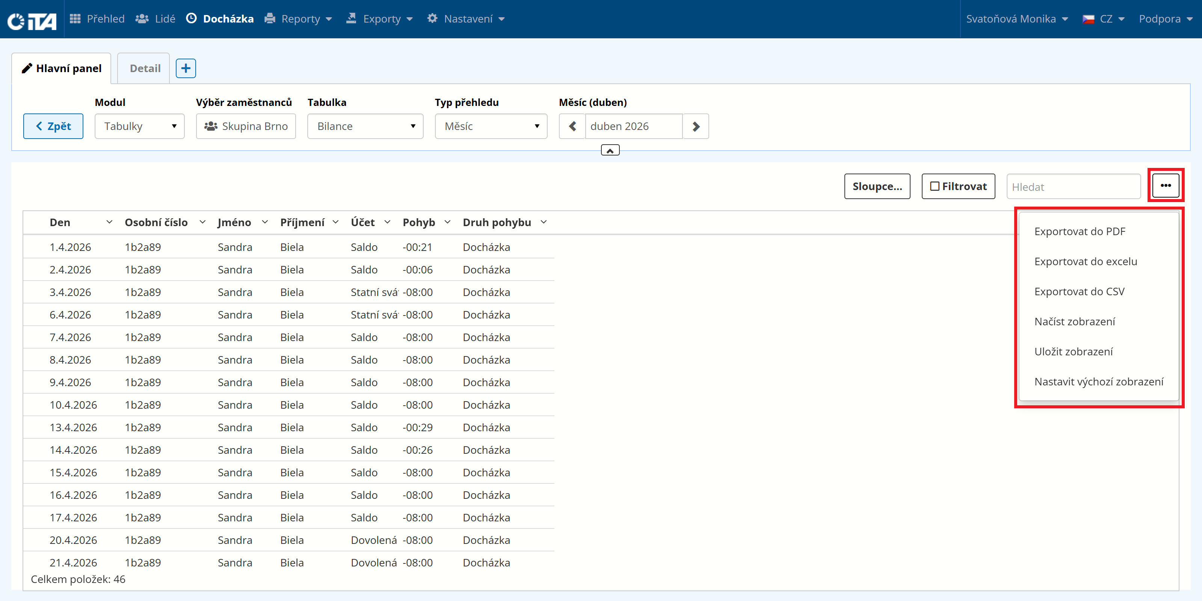The image size is (1202, 601).
Task: Open the Typ přehledu Měsíc dropdown
Action: tap(491, 127)
